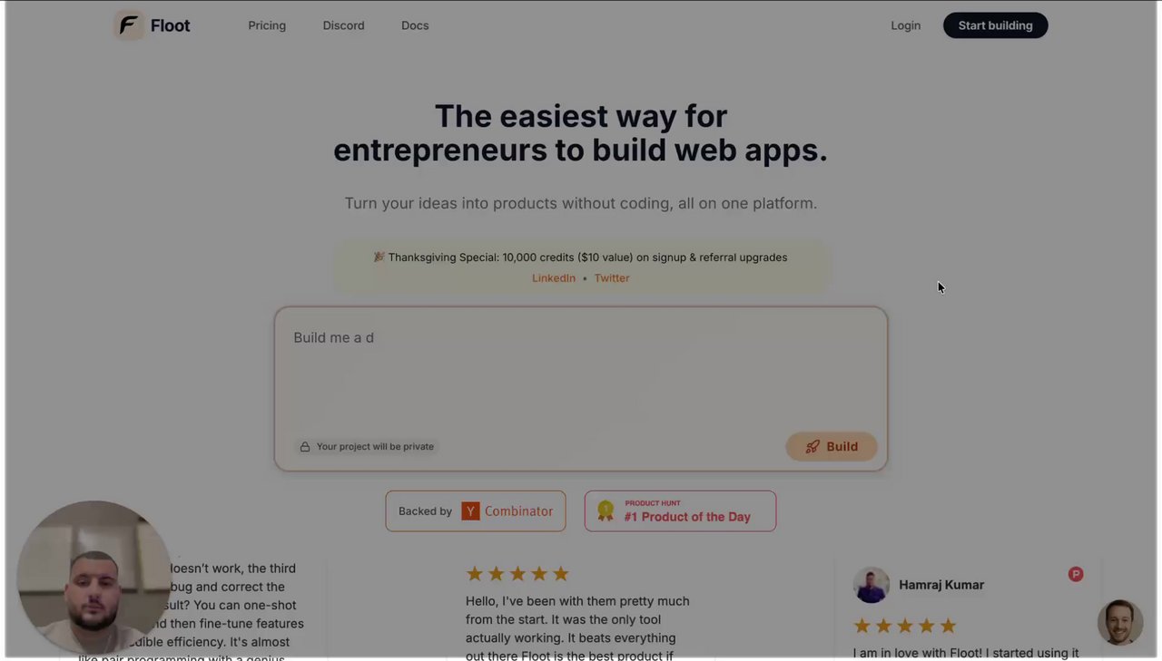Click the 'Your project will be private' label
The height and width of the screenshot is (661, 1162).
tap(375, 447)
